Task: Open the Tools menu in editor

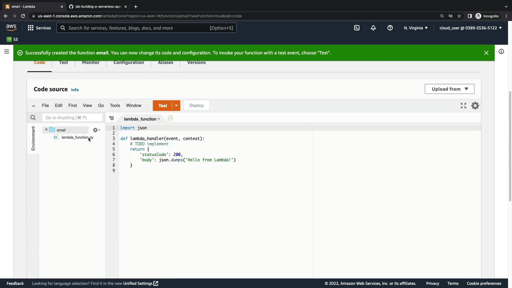Action: click(x=115, y=106)
